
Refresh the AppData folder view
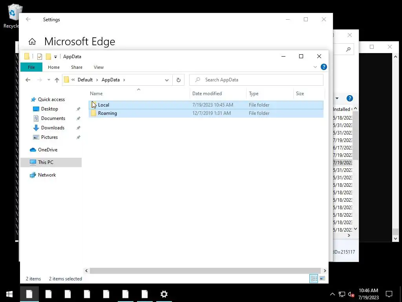(x=179, y=80)
